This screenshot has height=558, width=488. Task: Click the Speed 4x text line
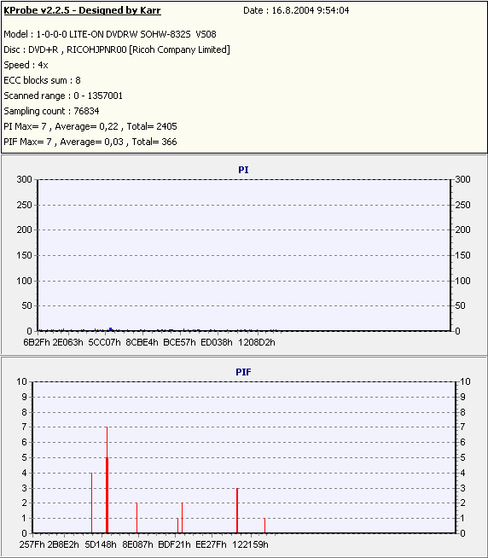26,65
